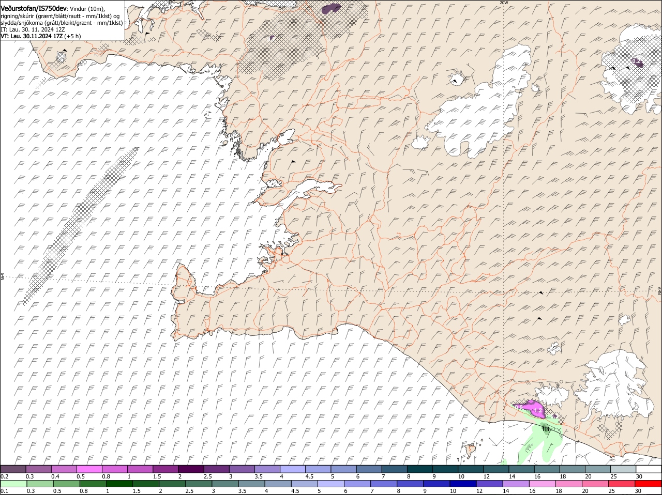Click the '1.1' precipitation value on the map

tap(545, 429)
